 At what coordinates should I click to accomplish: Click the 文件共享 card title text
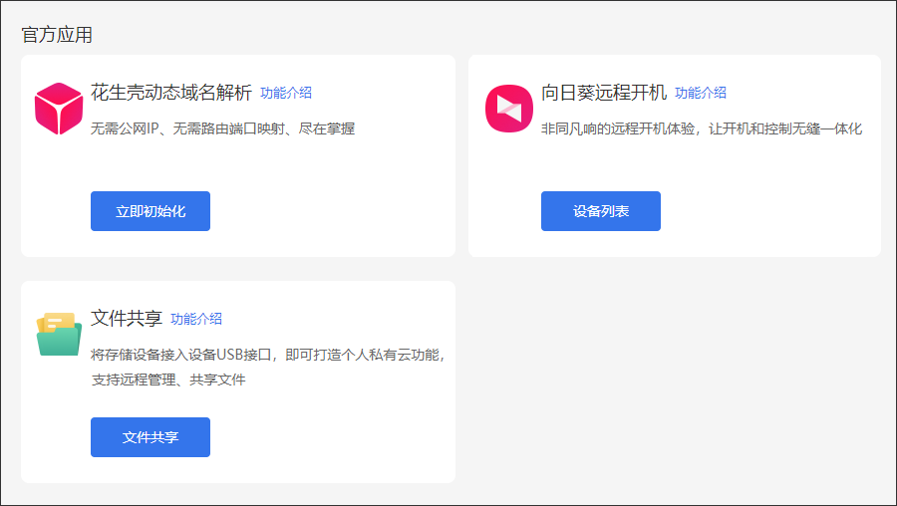[127, 318]
